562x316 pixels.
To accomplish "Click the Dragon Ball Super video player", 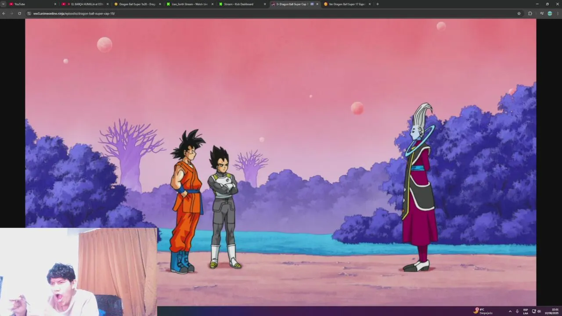I will 281,162.
